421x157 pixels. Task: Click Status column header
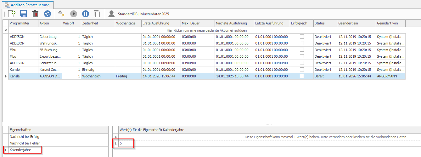pyautogui.click(x=325, y=23)
